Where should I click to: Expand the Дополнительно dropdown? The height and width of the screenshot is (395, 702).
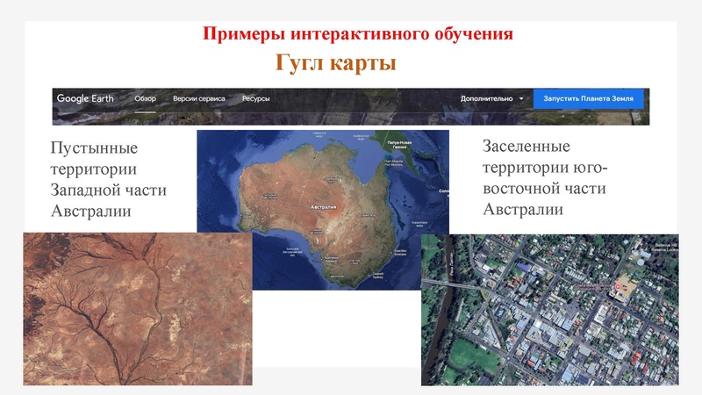coord(491,98)
